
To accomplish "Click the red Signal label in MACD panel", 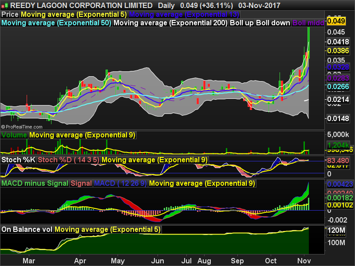I will click(81, 183).
